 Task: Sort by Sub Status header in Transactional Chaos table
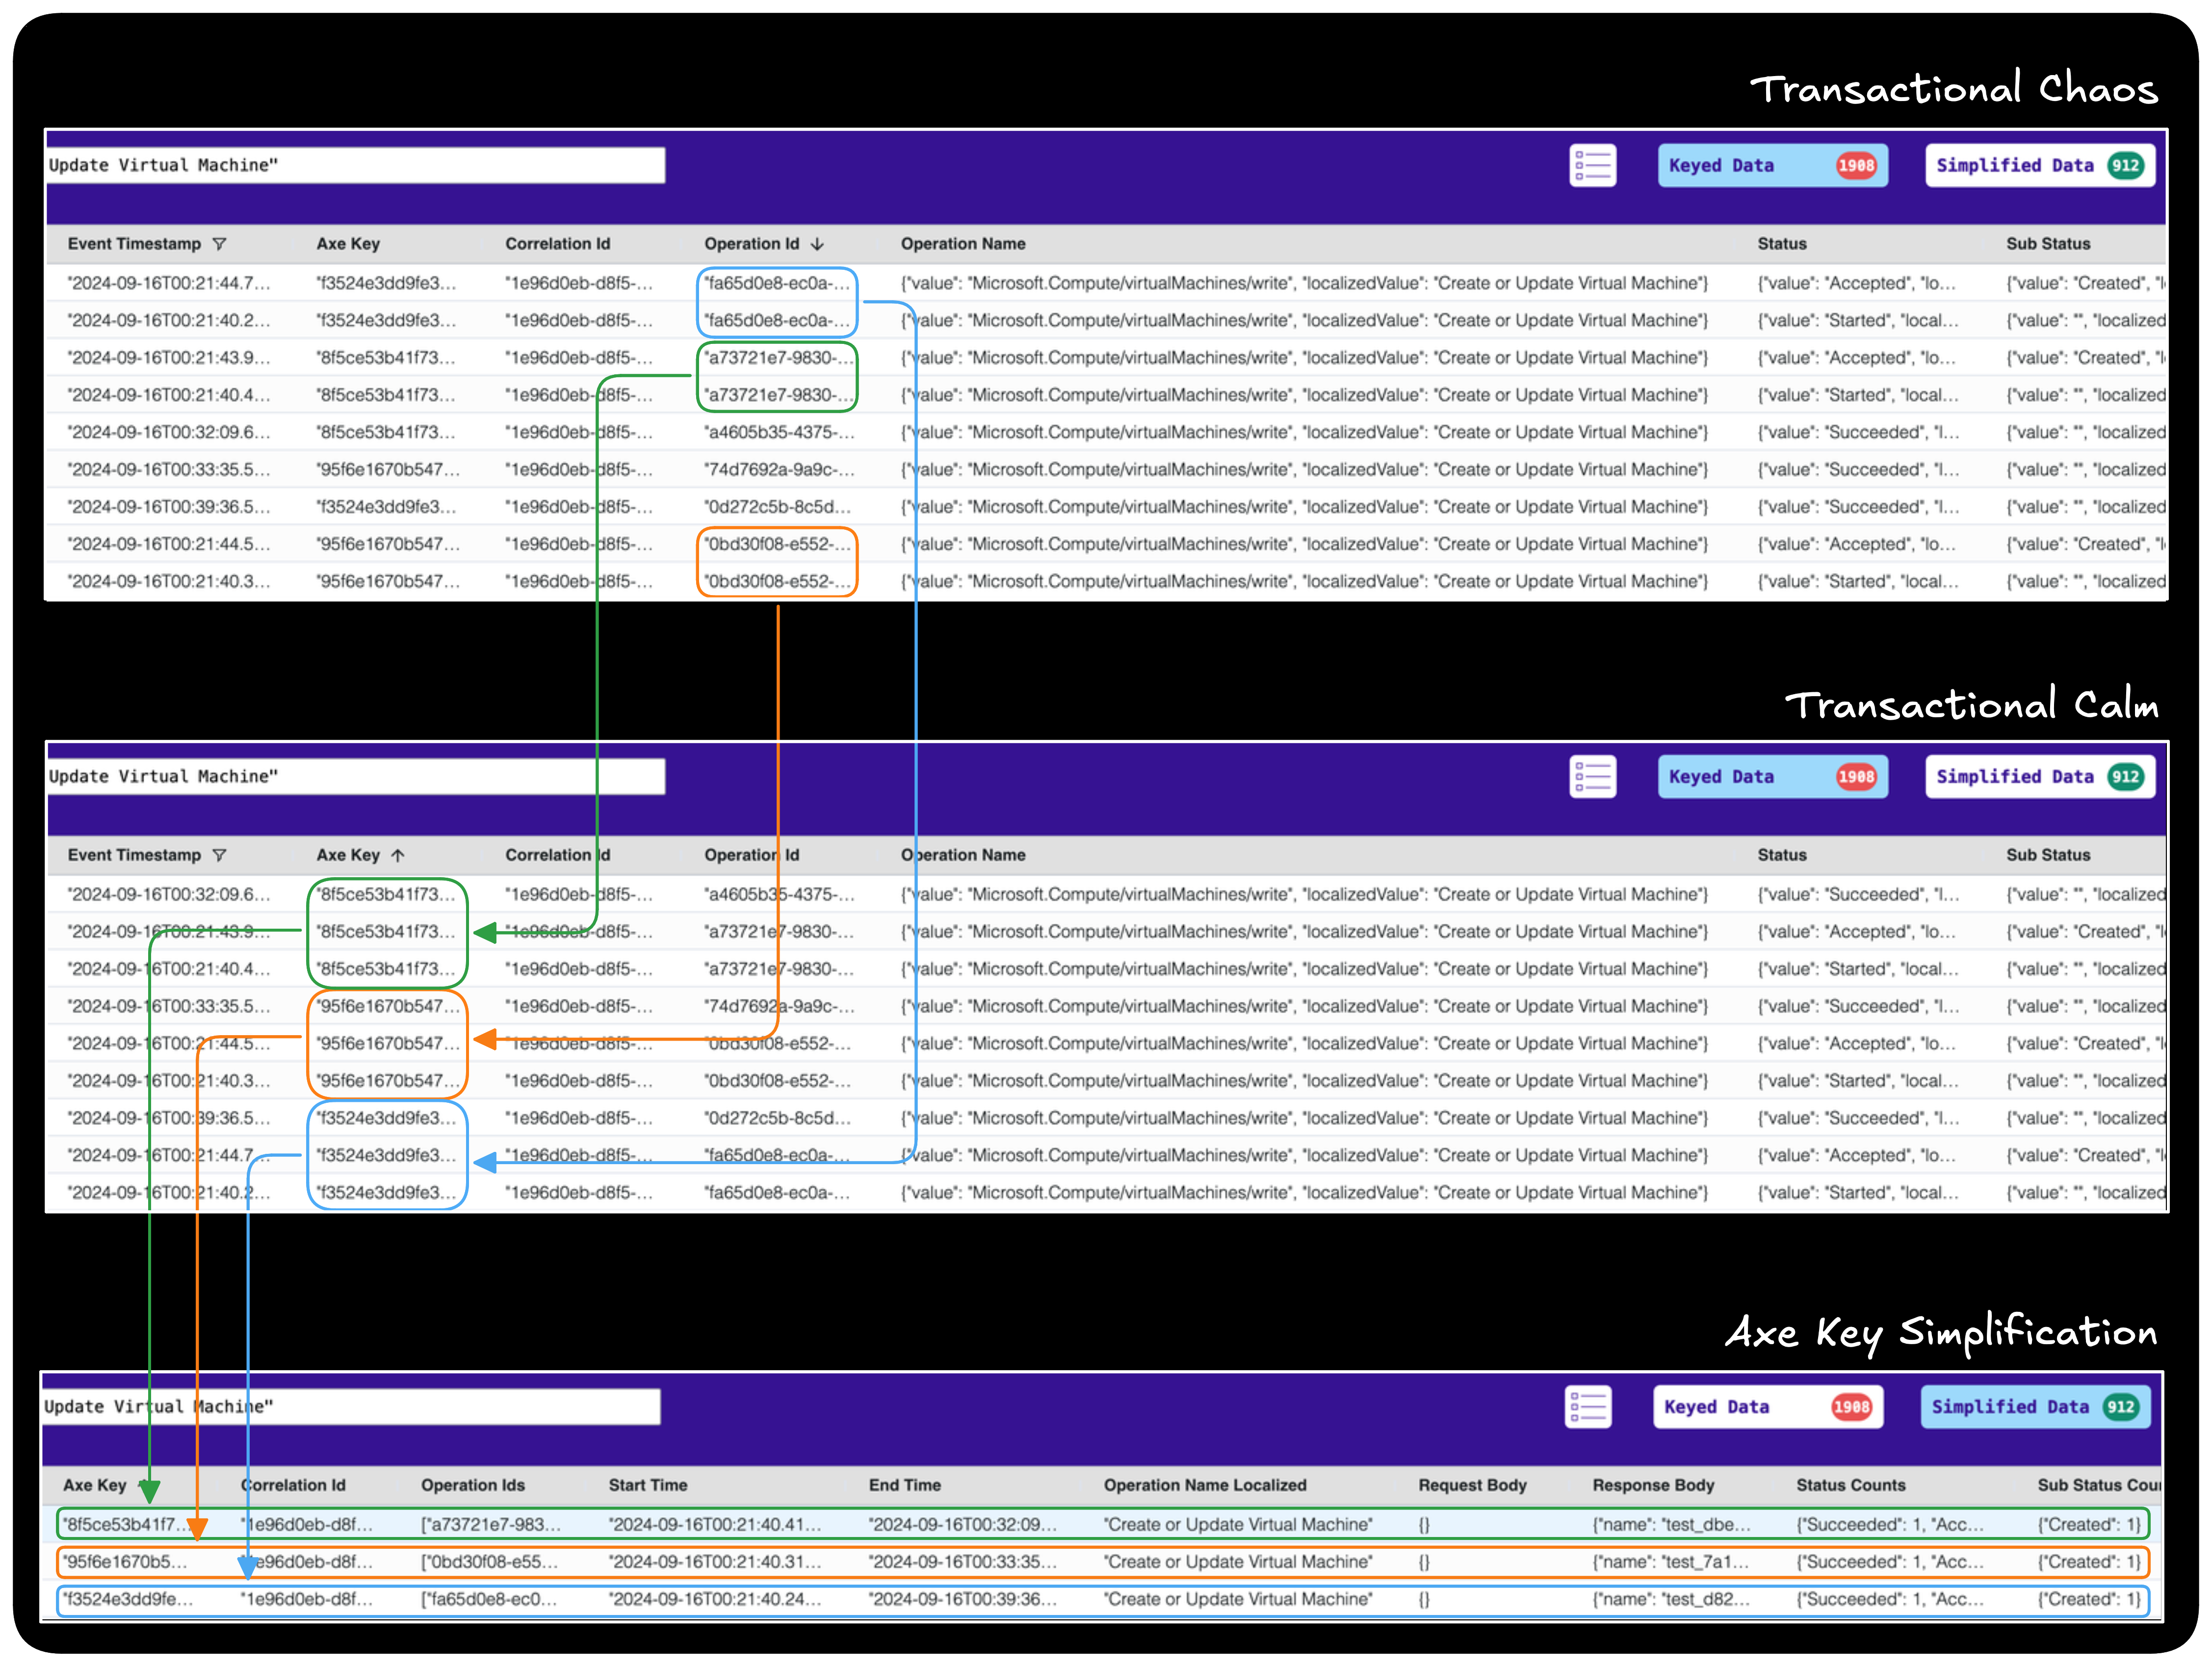(2048, 244)
